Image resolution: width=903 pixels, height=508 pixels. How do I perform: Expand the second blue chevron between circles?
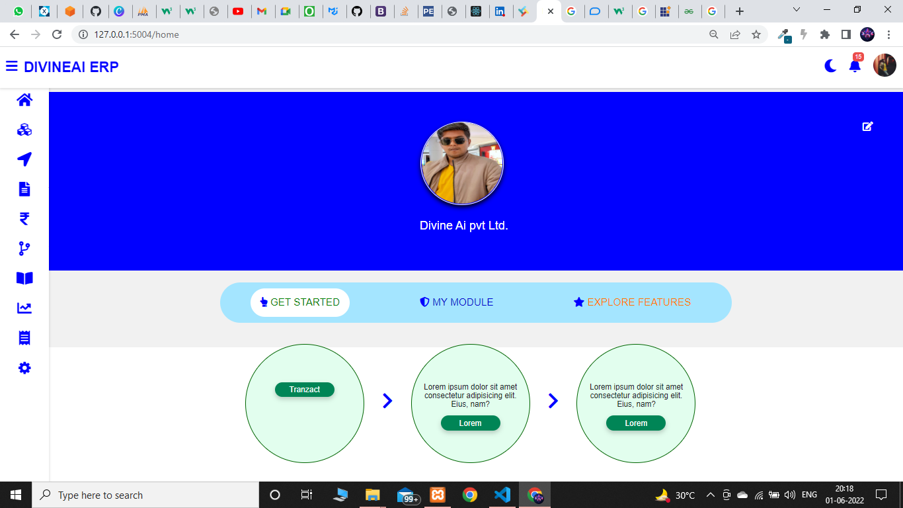(553, 400)
